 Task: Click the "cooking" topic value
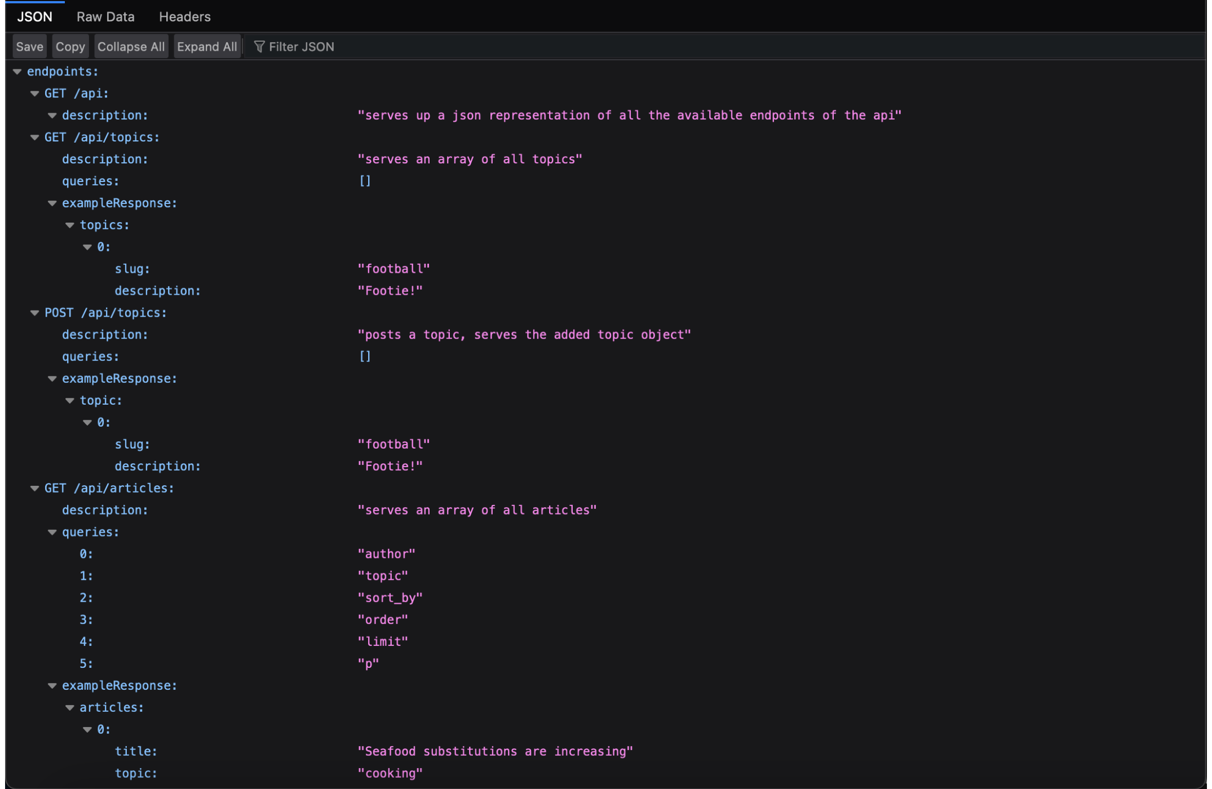click(390, 774)
